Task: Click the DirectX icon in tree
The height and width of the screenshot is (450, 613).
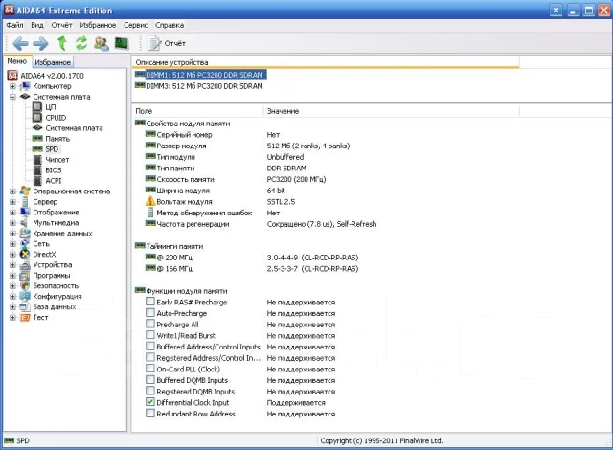Action: (25, 255)
